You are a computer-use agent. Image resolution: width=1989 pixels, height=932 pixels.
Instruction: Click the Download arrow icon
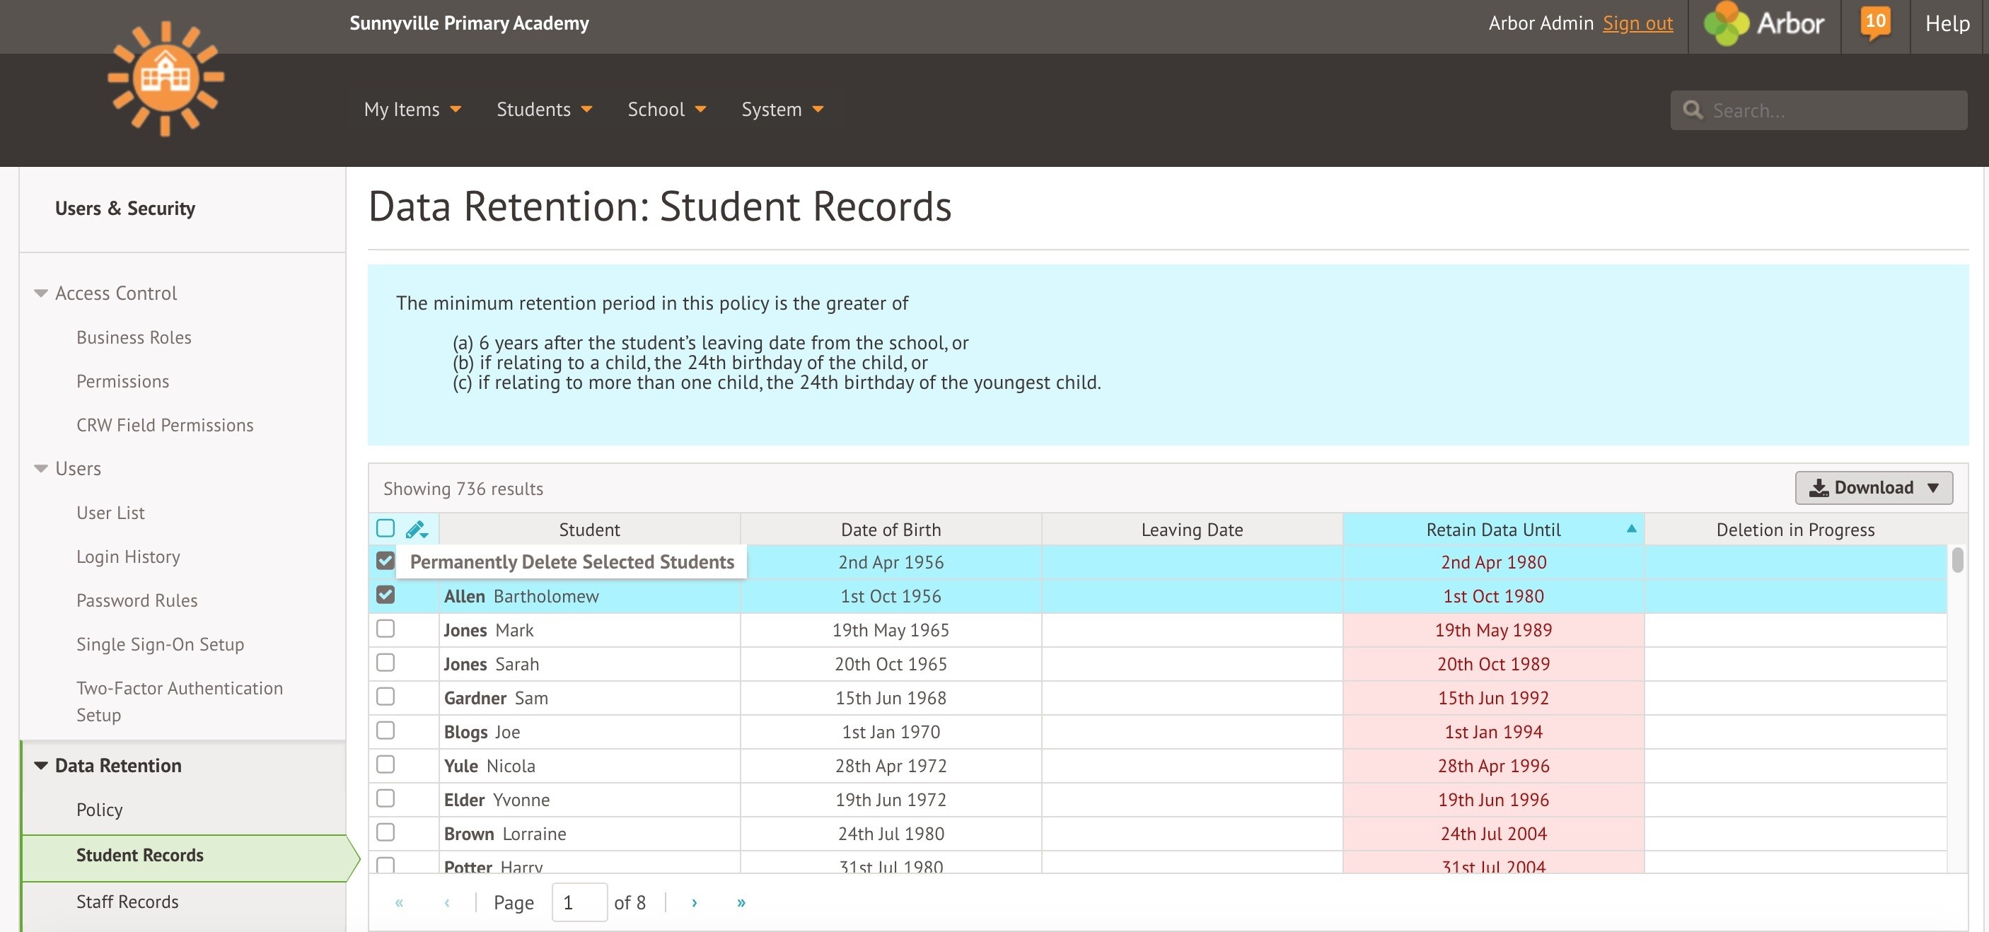pos(1819,488)
